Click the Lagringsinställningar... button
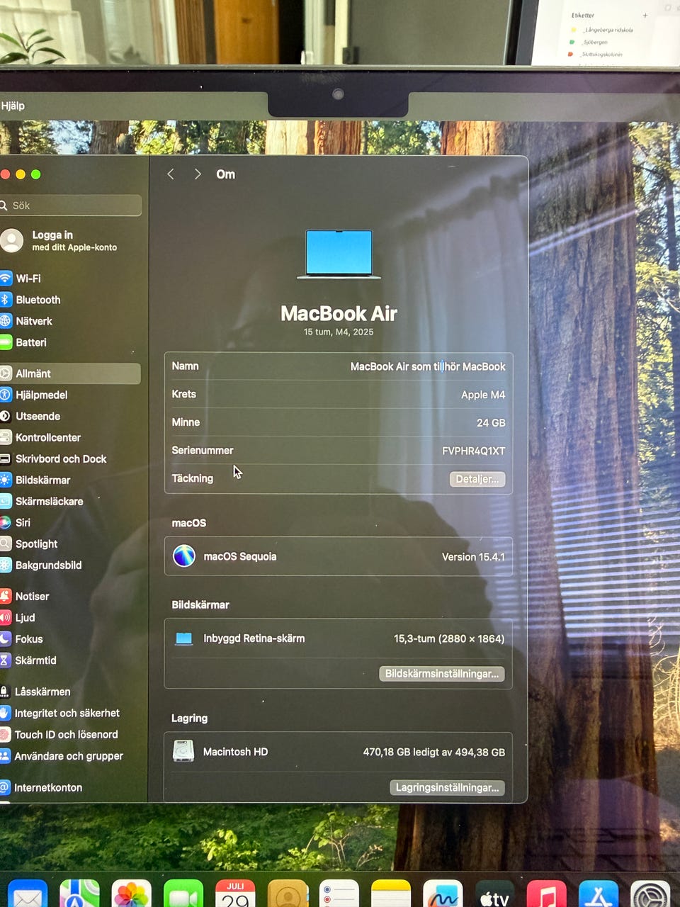 447,787
